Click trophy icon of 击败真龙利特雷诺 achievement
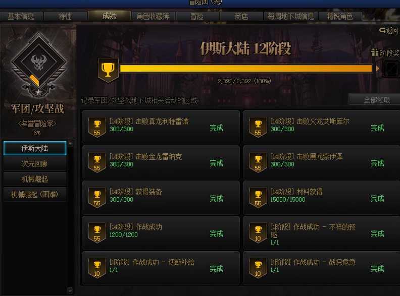Image resolution: width=400 pixels, height=296 pixels. (97, 127)
